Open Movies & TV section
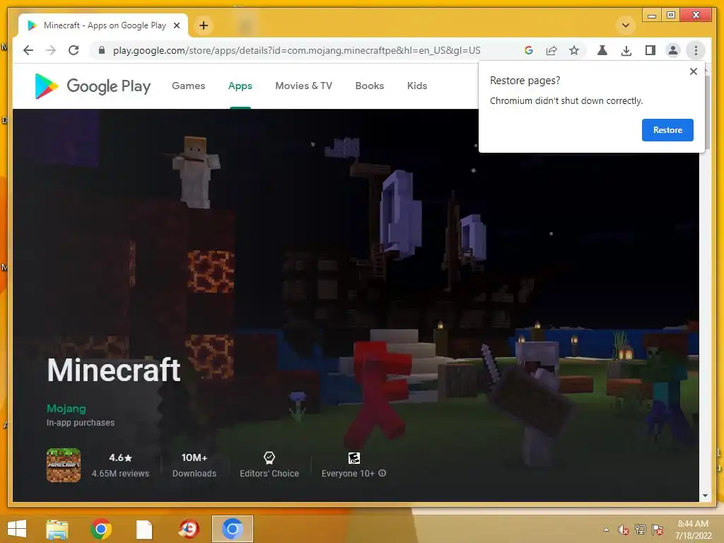Viewport: 724px width, 543px height. 303,86
